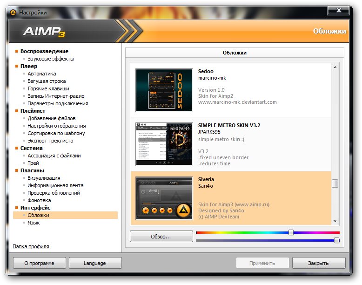Screen dimensions: 362x285
Task: Open the Language button
Action: 95,263
